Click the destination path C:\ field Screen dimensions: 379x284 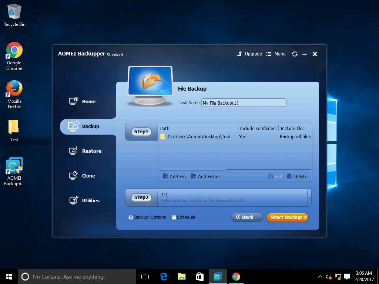tap(232, 197)
